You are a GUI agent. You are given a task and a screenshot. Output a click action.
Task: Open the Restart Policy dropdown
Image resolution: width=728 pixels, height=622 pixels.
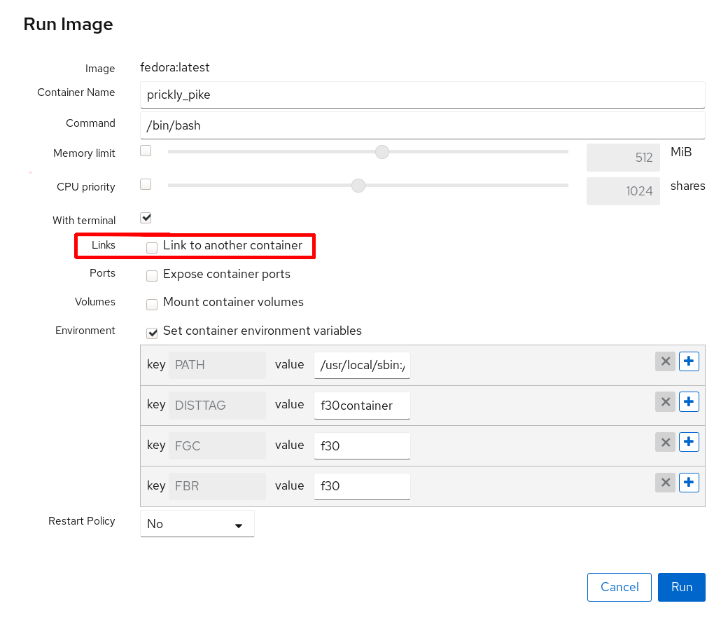click(197, 524)
